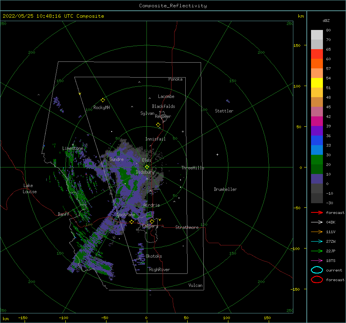Click the 22JP legend text
The height and width of the screenshot is (323, 346).
tap(331, 251)
